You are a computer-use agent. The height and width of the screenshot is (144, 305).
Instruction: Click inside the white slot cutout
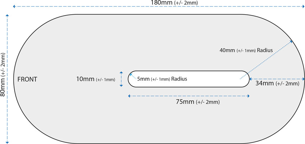188,79
